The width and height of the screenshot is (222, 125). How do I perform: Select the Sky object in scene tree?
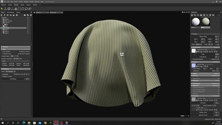pyautogui.click(x=7, y=24)
